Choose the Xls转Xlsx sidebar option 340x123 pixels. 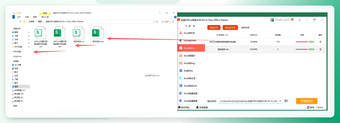click(191, 71)
